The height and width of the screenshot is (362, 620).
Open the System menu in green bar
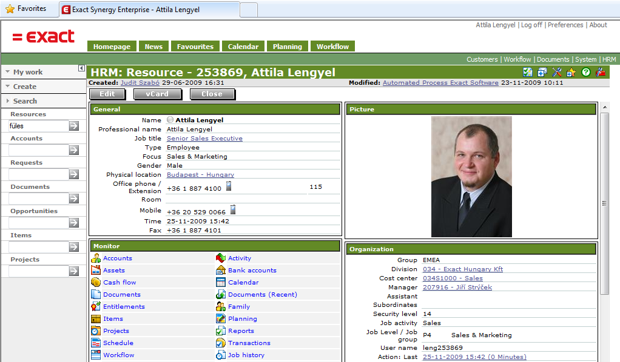585,59
